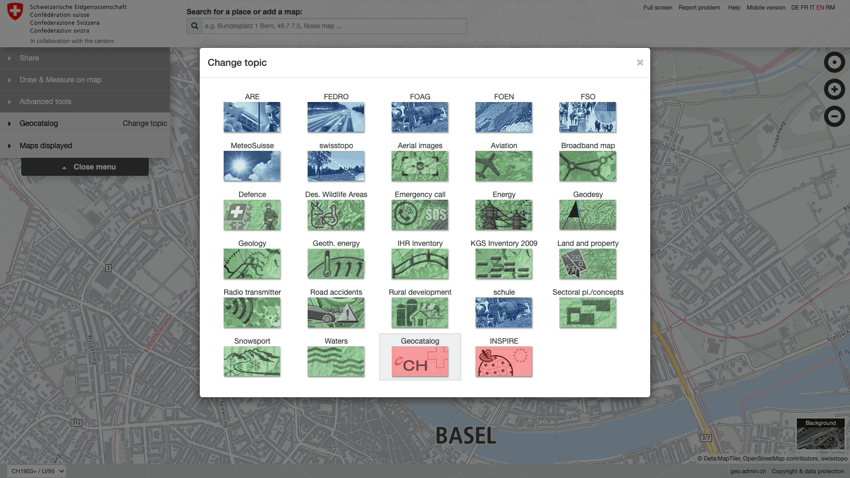The width and height of the screenshot is (850, 478).
Task: Switch language to EN
Action: (820, 7)
